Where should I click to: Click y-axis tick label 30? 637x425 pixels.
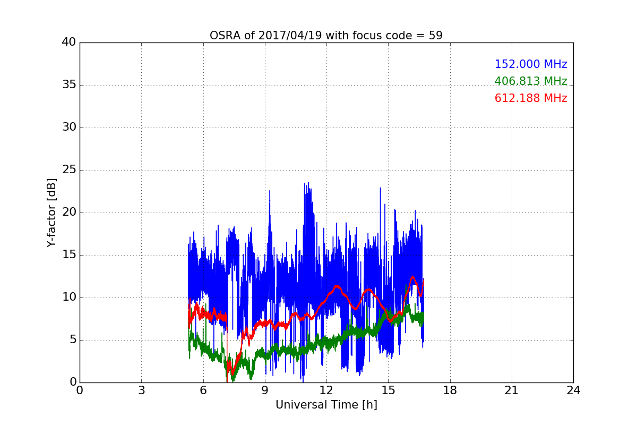pyautogui.click(x=69, y=127)
